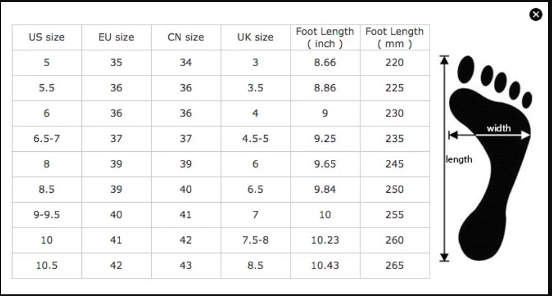Screen dimensions: 552x296
Task: Click the UK size column header
Action: (x=255, y=38)
